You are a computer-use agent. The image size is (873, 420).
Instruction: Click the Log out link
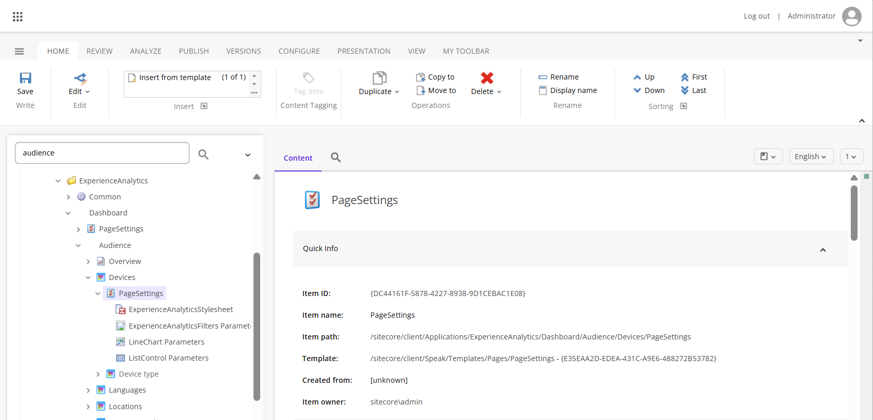[x=757, y=16]
